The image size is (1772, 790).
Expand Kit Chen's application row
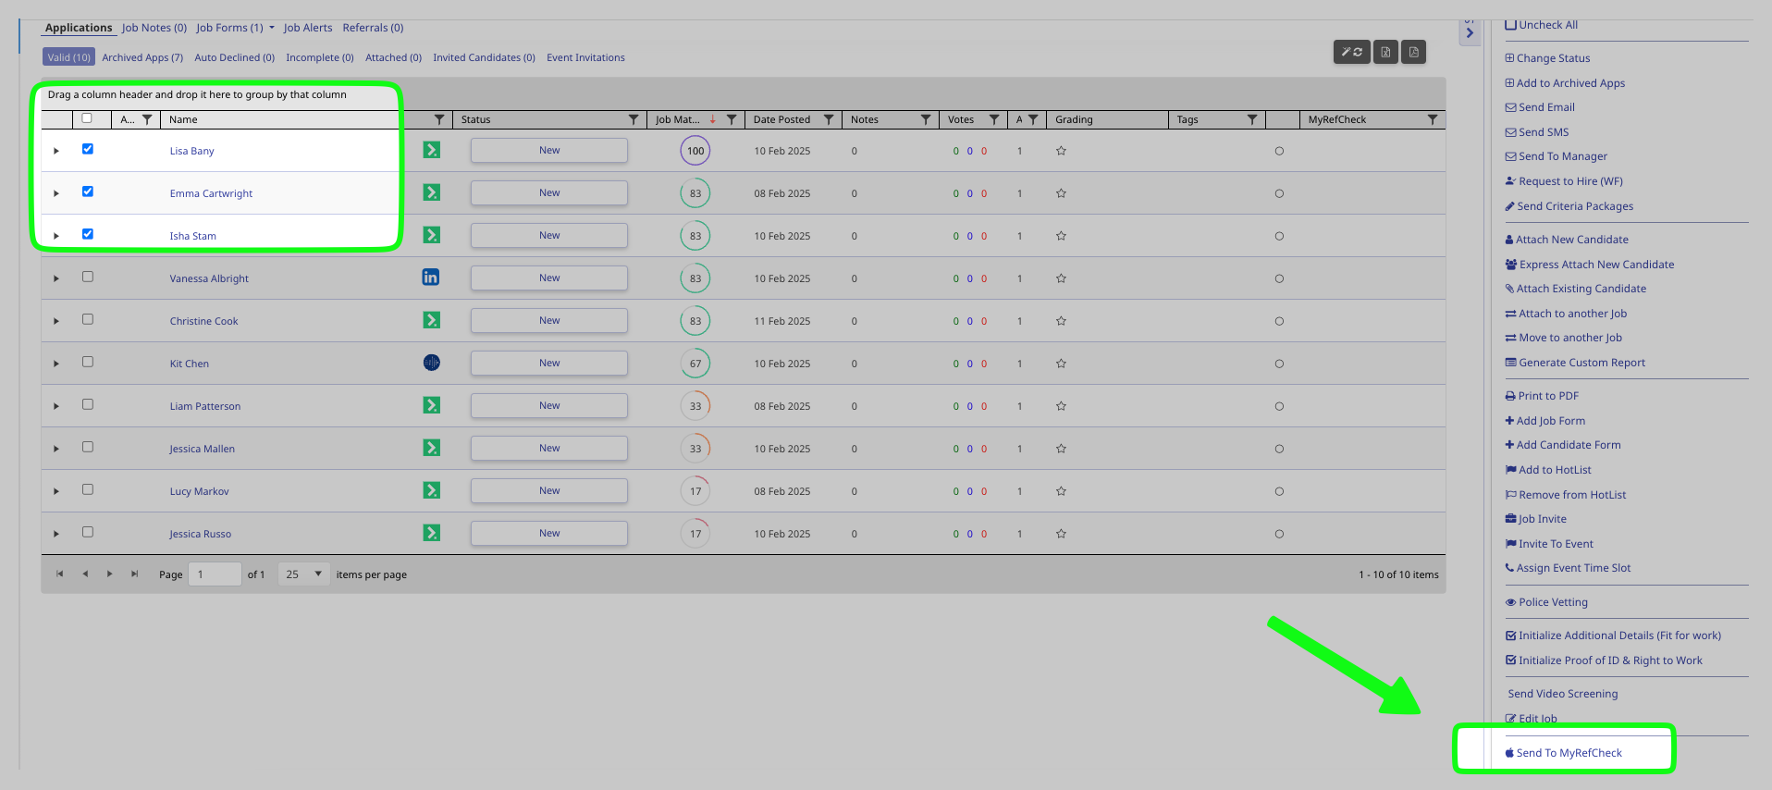point(56,364)
